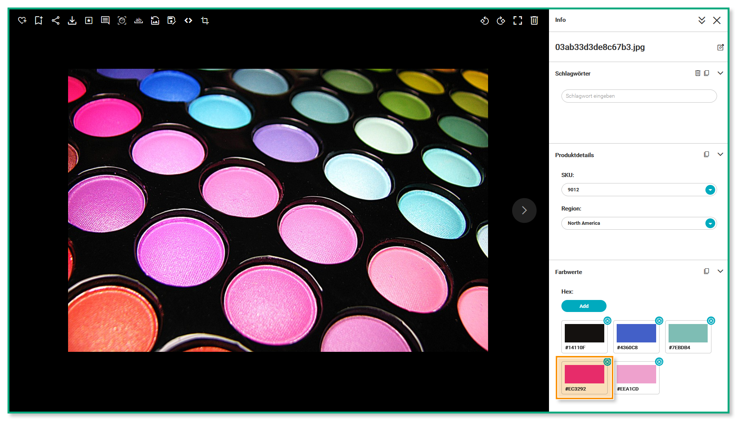737x421 pixels.
Task: Collapse the Farbwerte section chevron
Action: click(720, 271)
